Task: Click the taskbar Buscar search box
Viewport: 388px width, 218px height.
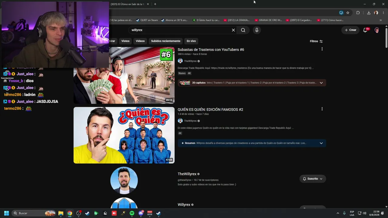Action: [x=34, y=213]
